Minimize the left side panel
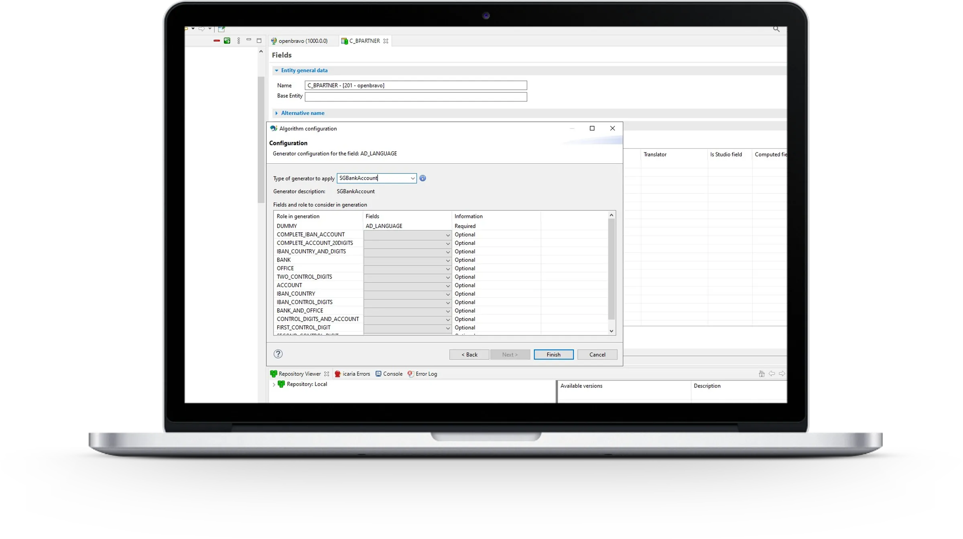 pos(249,40)
